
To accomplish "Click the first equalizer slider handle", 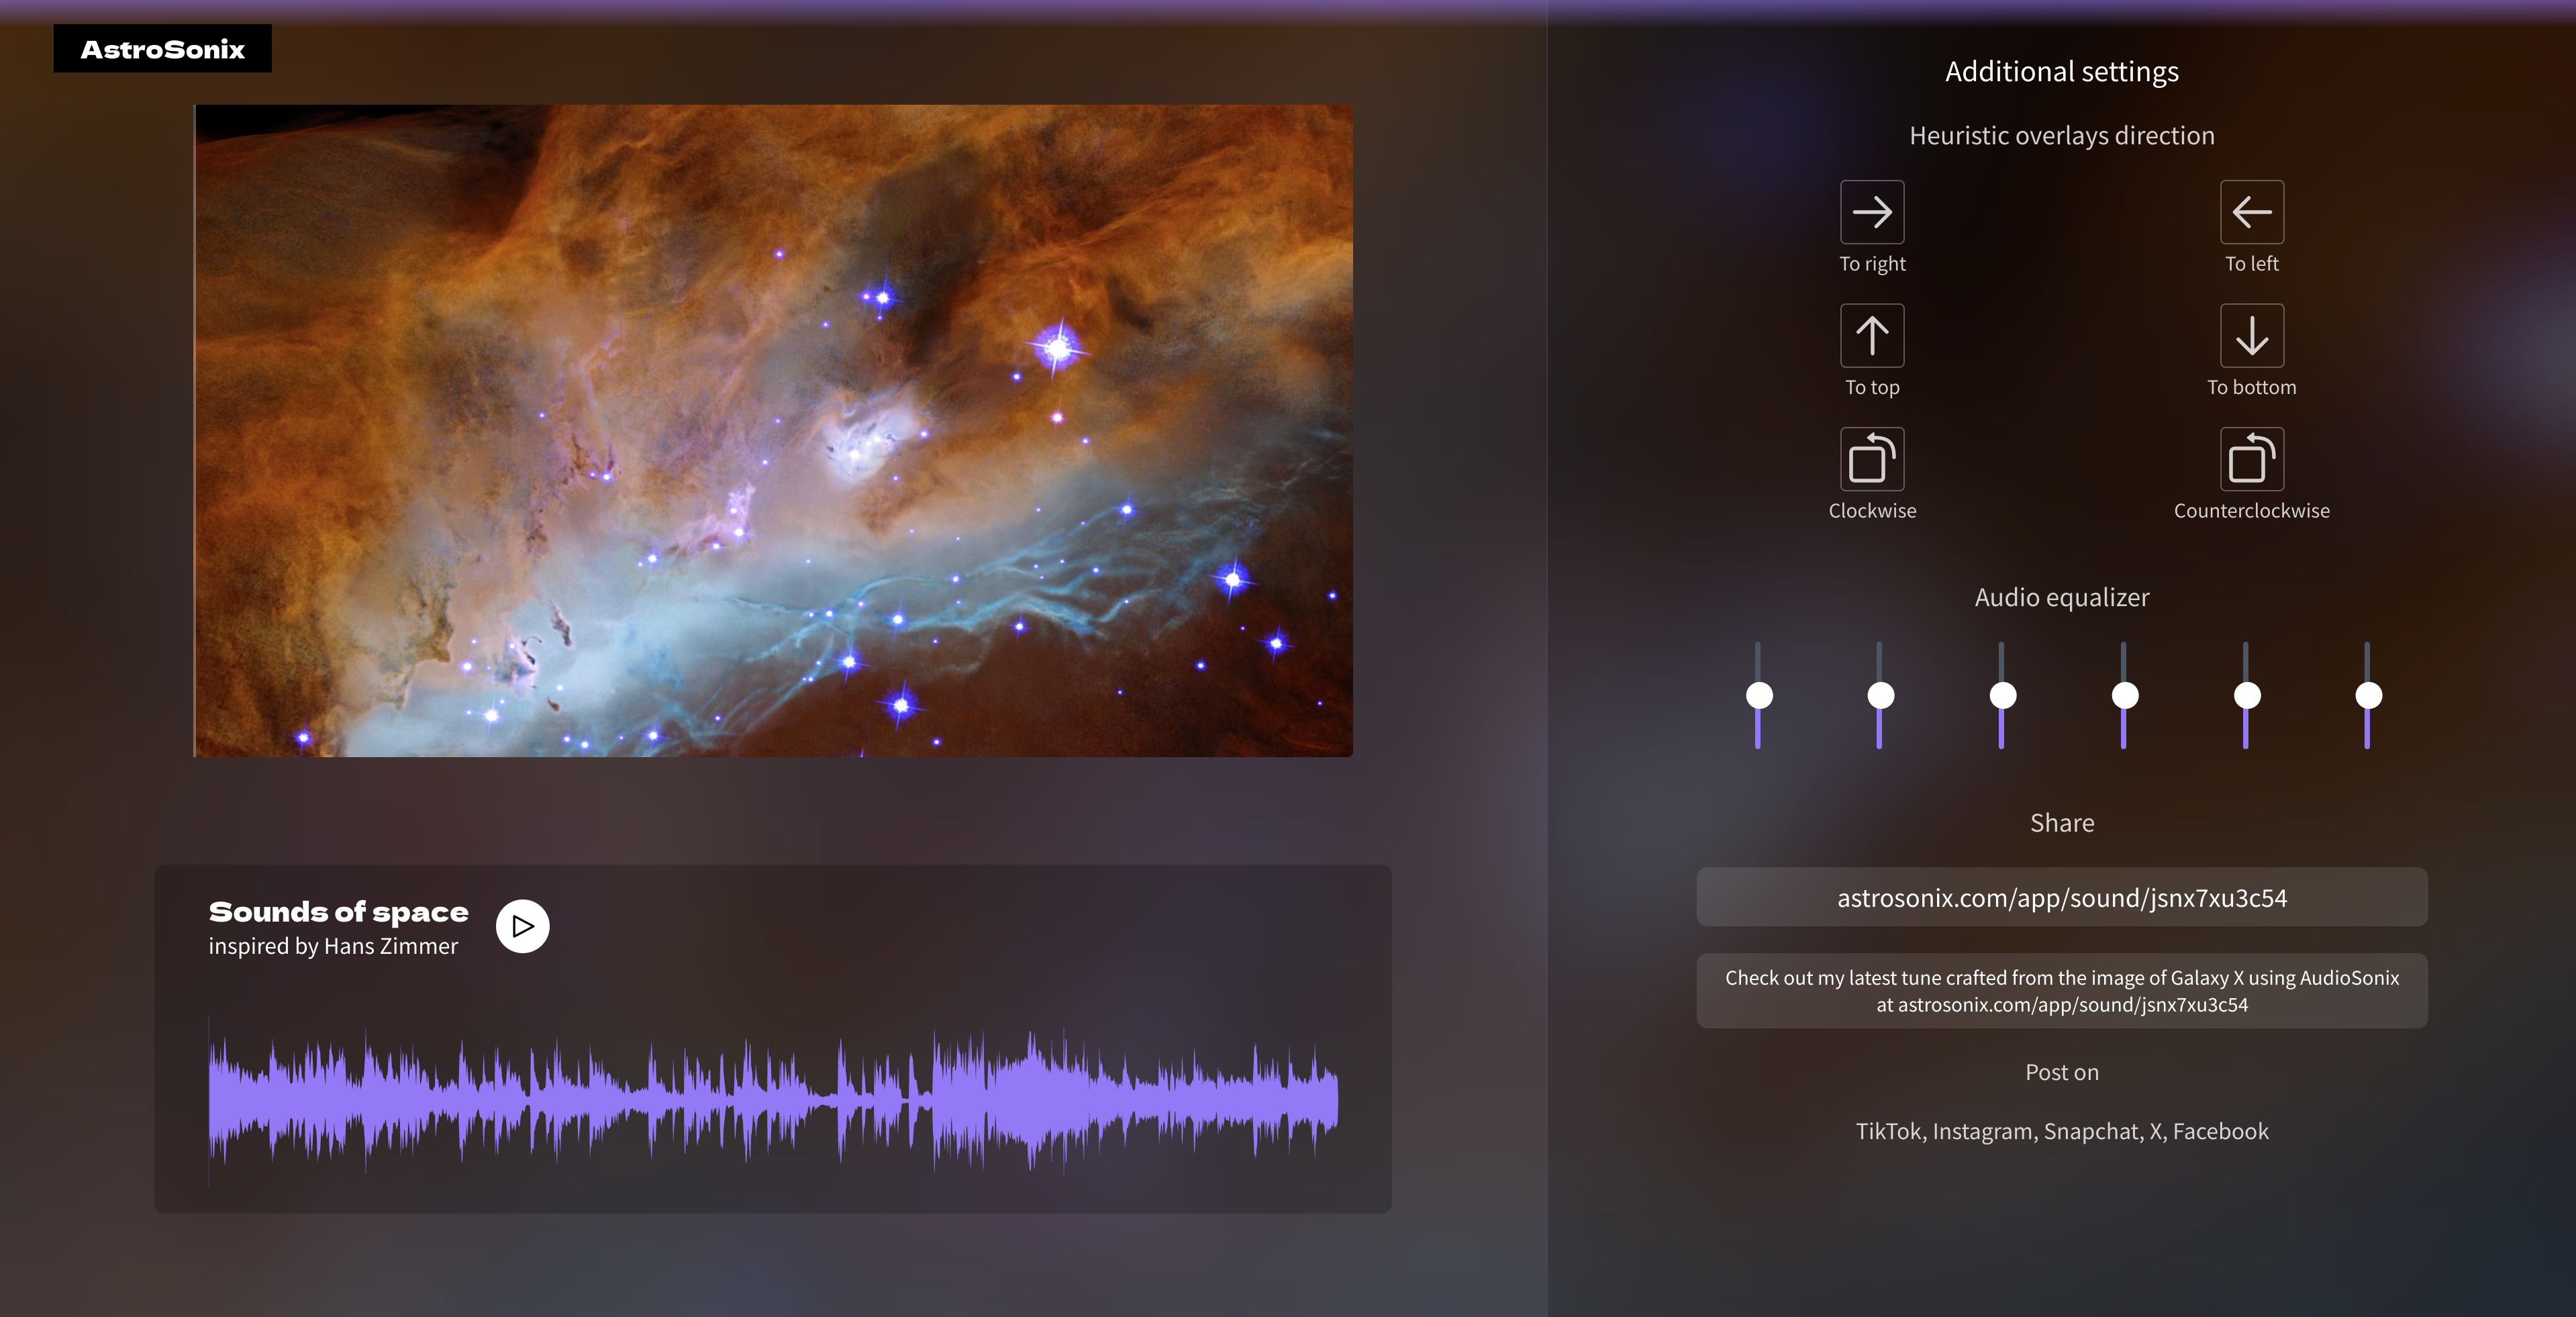I will 1759,695.
